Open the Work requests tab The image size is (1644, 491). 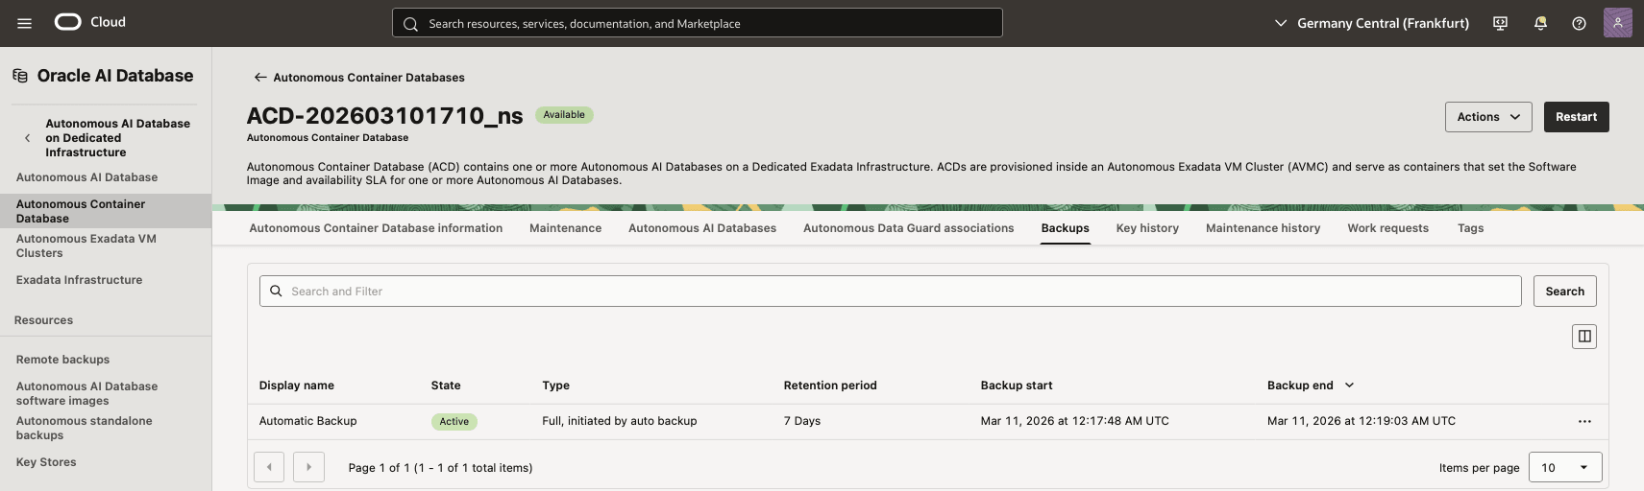(1387, 228)
